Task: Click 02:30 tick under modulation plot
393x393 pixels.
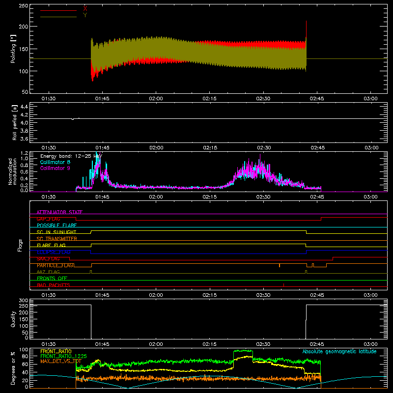Action: click(263, 197)
